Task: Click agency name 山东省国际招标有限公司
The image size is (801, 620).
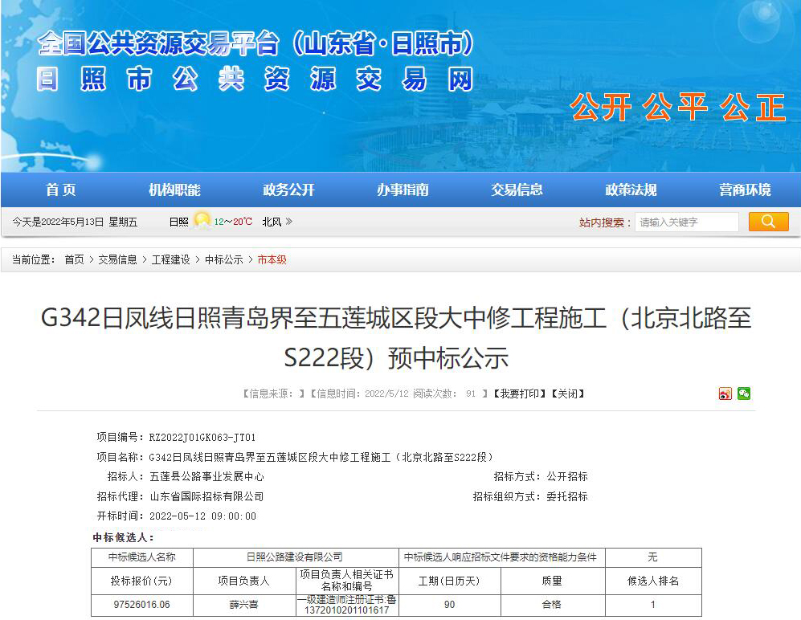Action: (207, 496)
